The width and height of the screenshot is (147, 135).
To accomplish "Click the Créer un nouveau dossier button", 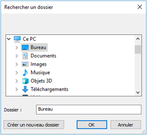I will coord(34,125).
